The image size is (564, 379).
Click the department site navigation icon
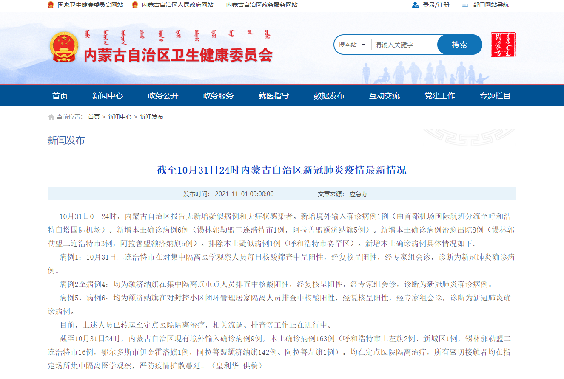point(465,5)
